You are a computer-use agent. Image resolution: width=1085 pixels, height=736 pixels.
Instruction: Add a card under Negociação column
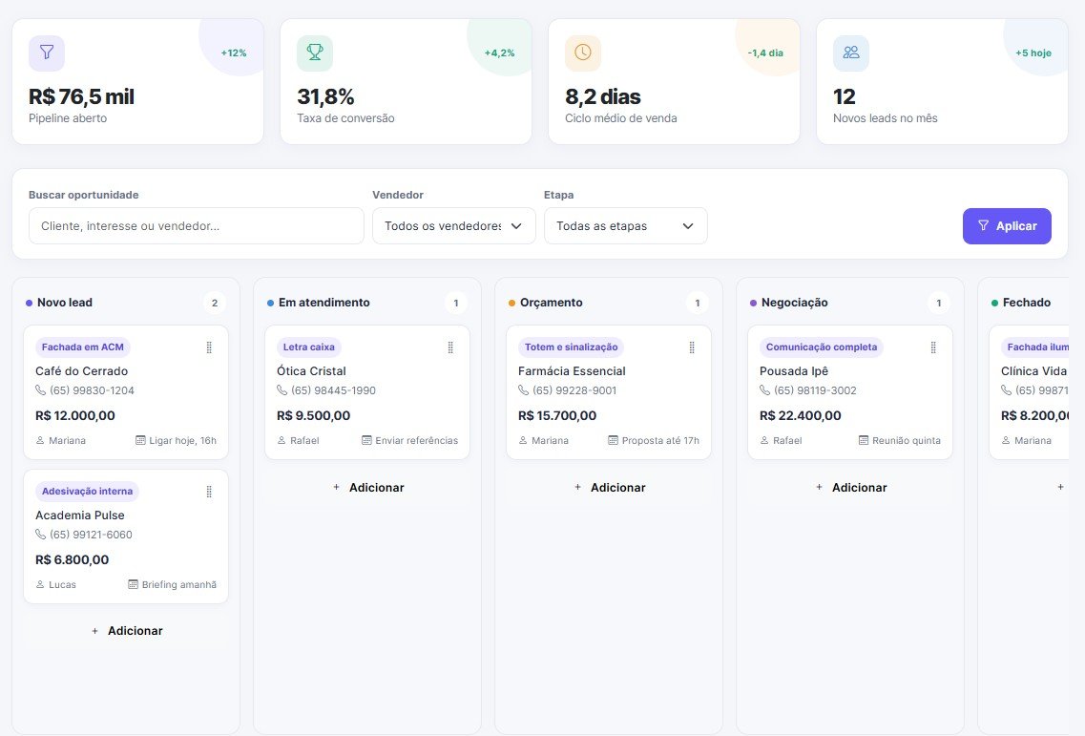coord(850,488)
